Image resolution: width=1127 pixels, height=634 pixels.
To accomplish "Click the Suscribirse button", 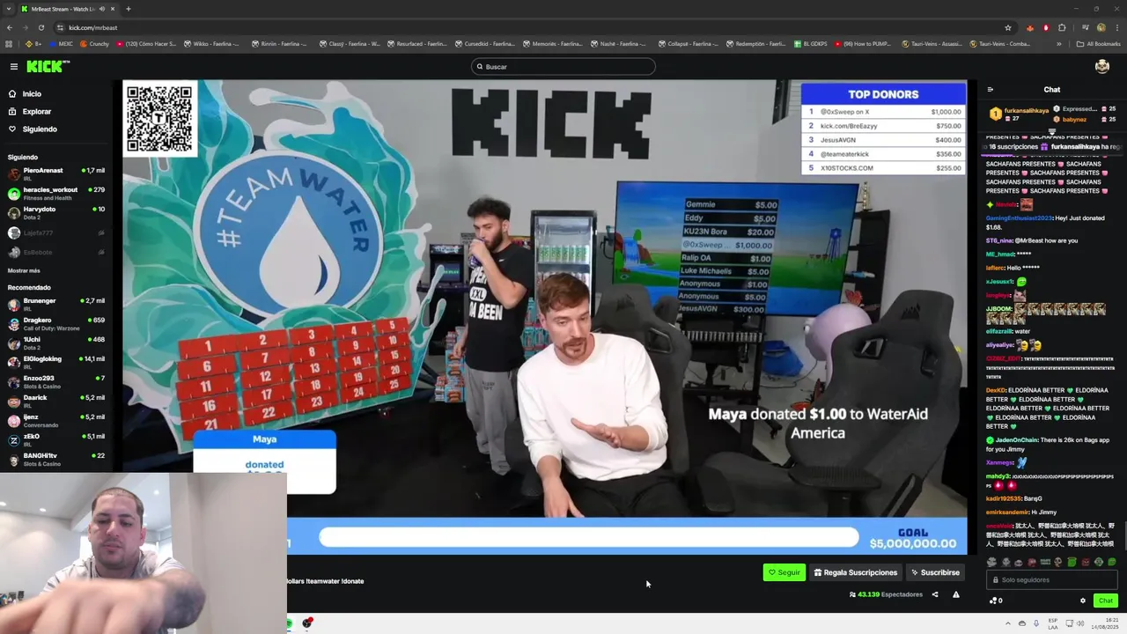I will point(935,572).
